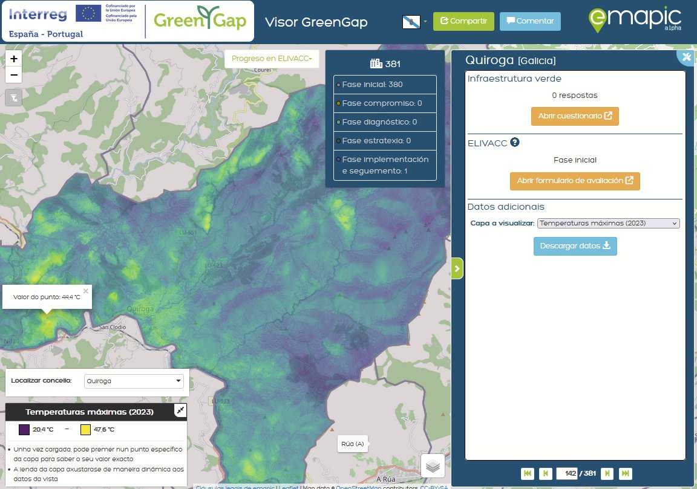Image resolution: width=697 pixels, height=489 pixels.
Task: Open the OpenStreetMap contributors link
Action: pyautogui.click(x=358, y=487)
